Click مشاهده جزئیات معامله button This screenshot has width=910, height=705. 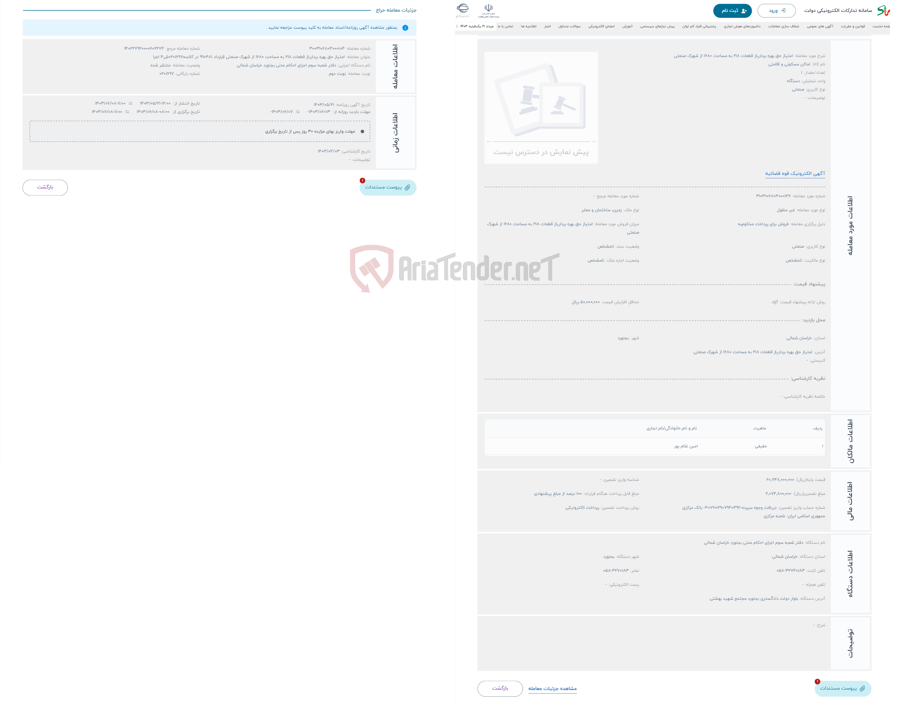tap(554, 688)
